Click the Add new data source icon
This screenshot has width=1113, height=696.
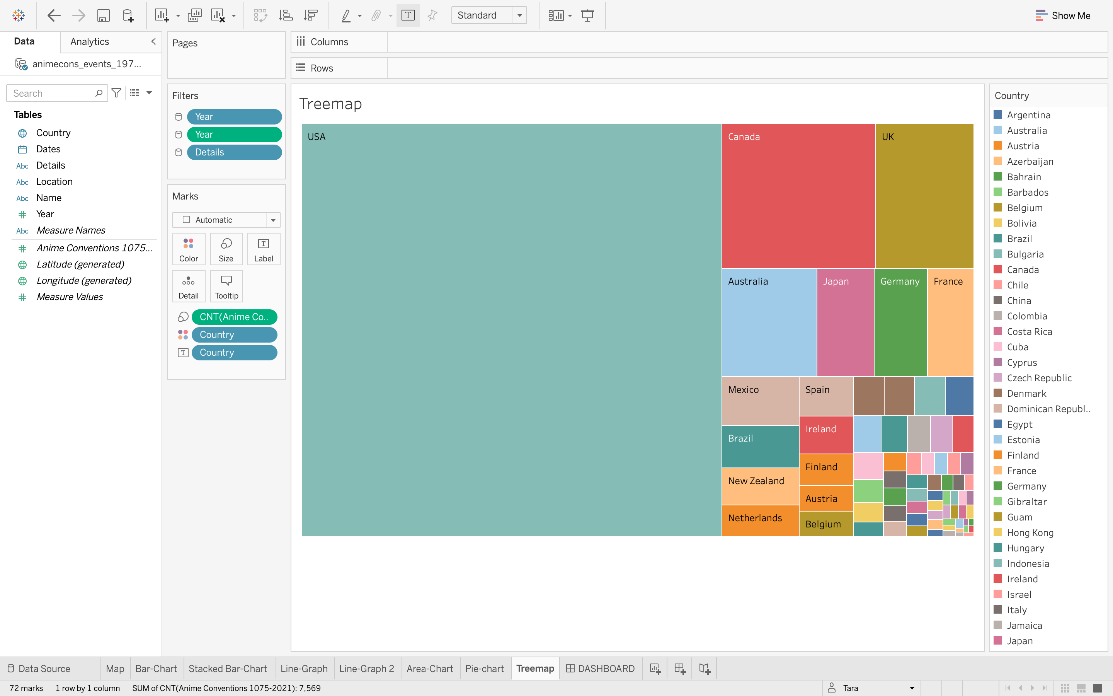pos(128,15)
